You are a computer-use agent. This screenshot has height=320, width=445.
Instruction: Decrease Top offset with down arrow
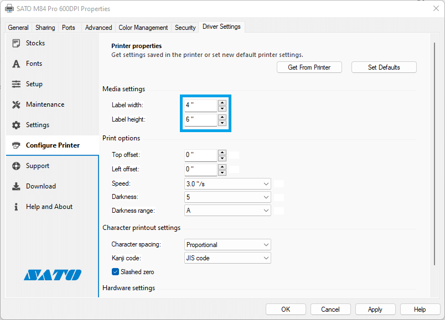click(x=222, y=159)
